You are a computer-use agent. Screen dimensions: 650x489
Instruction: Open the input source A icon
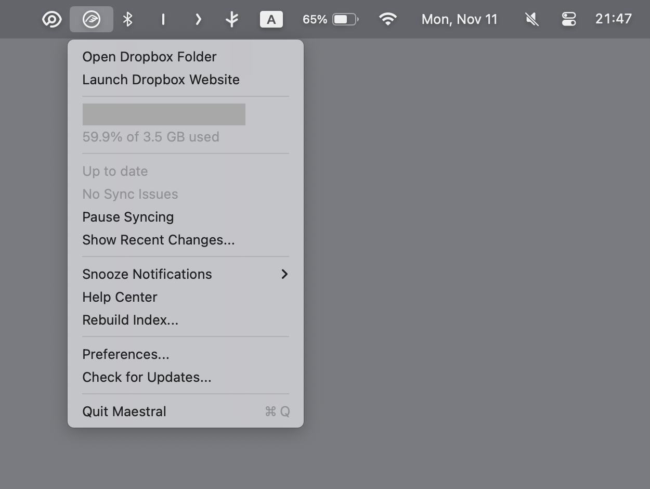(271, 19)
